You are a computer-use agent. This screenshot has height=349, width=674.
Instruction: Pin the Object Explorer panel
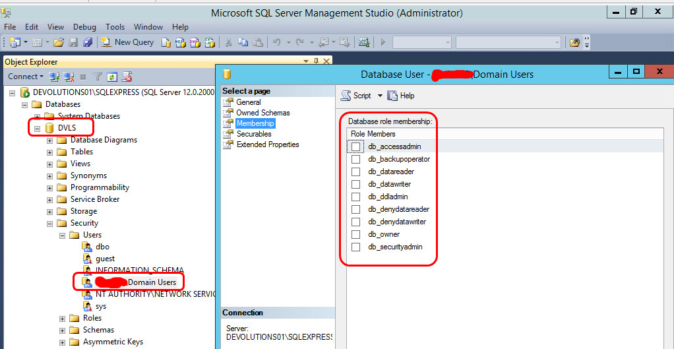[x=316, y=61]
